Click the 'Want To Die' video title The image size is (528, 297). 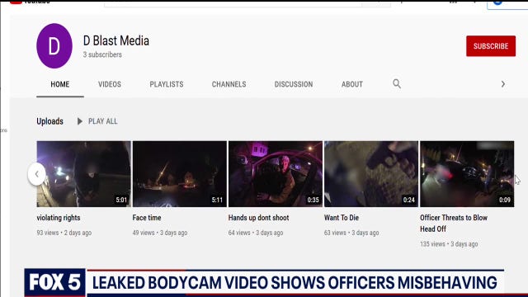[342, 218]
